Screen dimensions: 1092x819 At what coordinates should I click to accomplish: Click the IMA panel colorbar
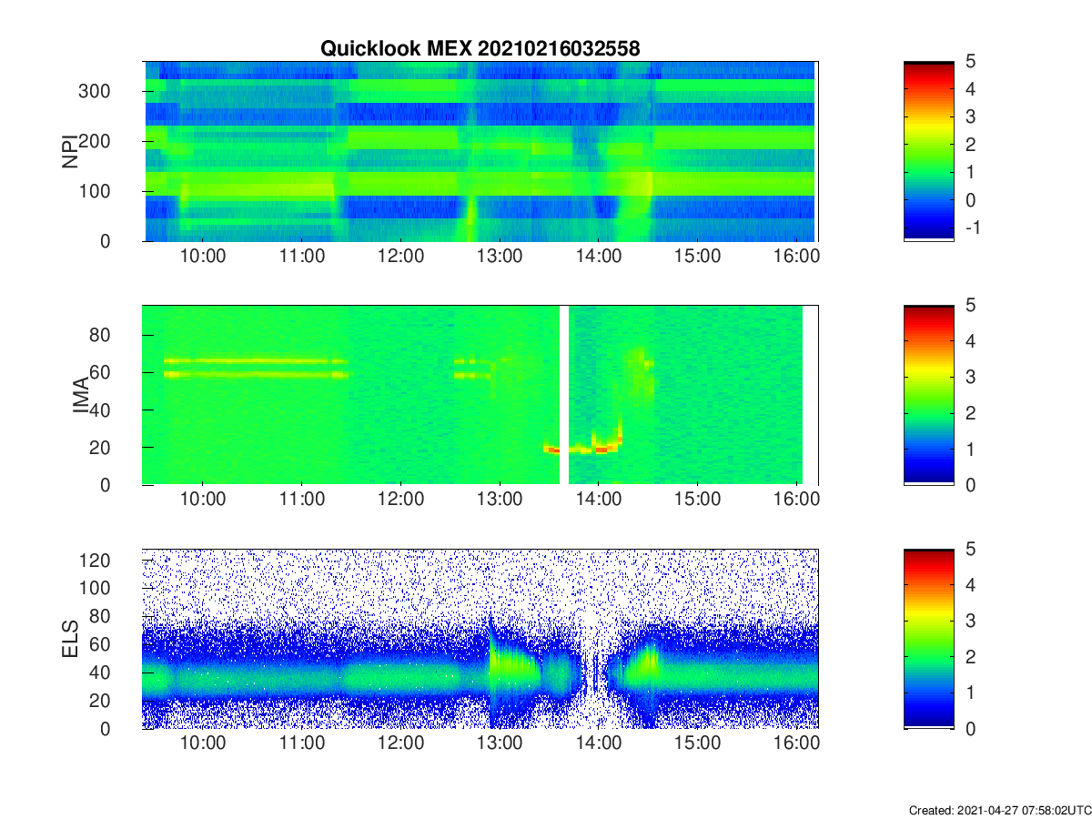pos(928,394)
